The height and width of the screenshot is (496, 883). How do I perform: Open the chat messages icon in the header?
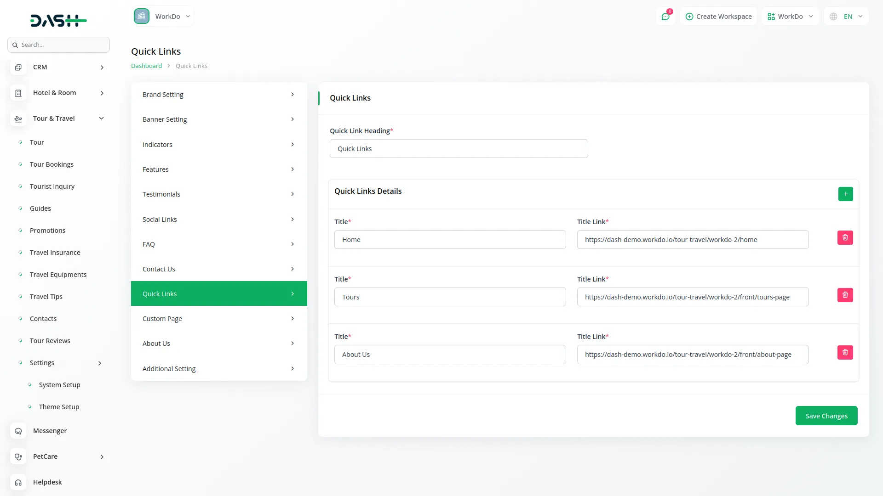point(665,17)
